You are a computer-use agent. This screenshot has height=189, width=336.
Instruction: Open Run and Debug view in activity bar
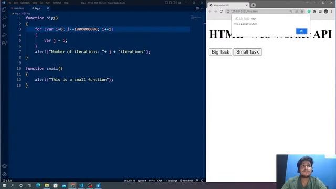pyautogui.click(x=4, y=35)
